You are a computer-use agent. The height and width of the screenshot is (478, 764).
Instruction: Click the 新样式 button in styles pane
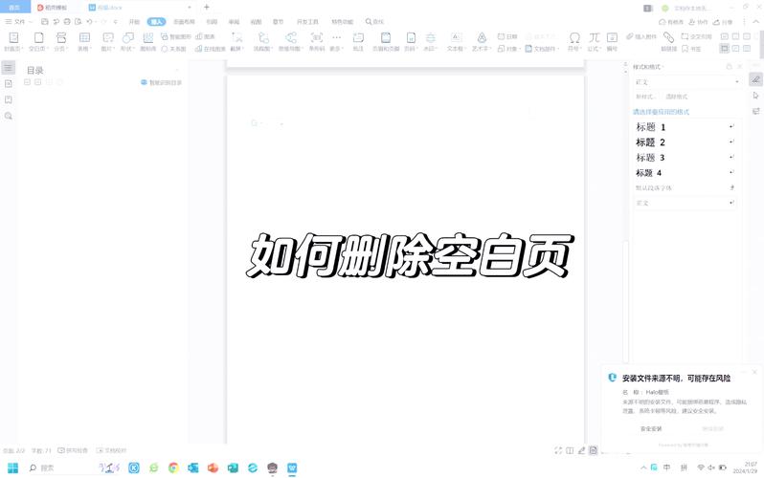point(645,97)
